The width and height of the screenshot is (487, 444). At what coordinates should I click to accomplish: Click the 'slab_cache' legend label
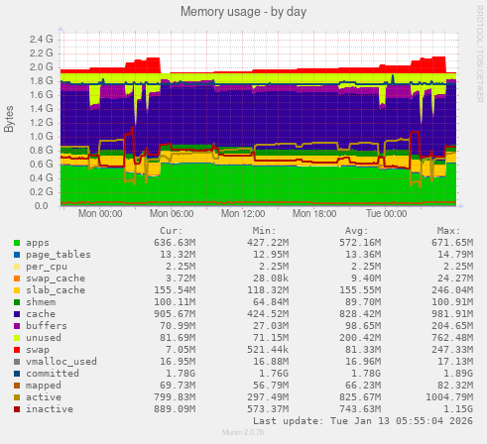tap(56, 290)
